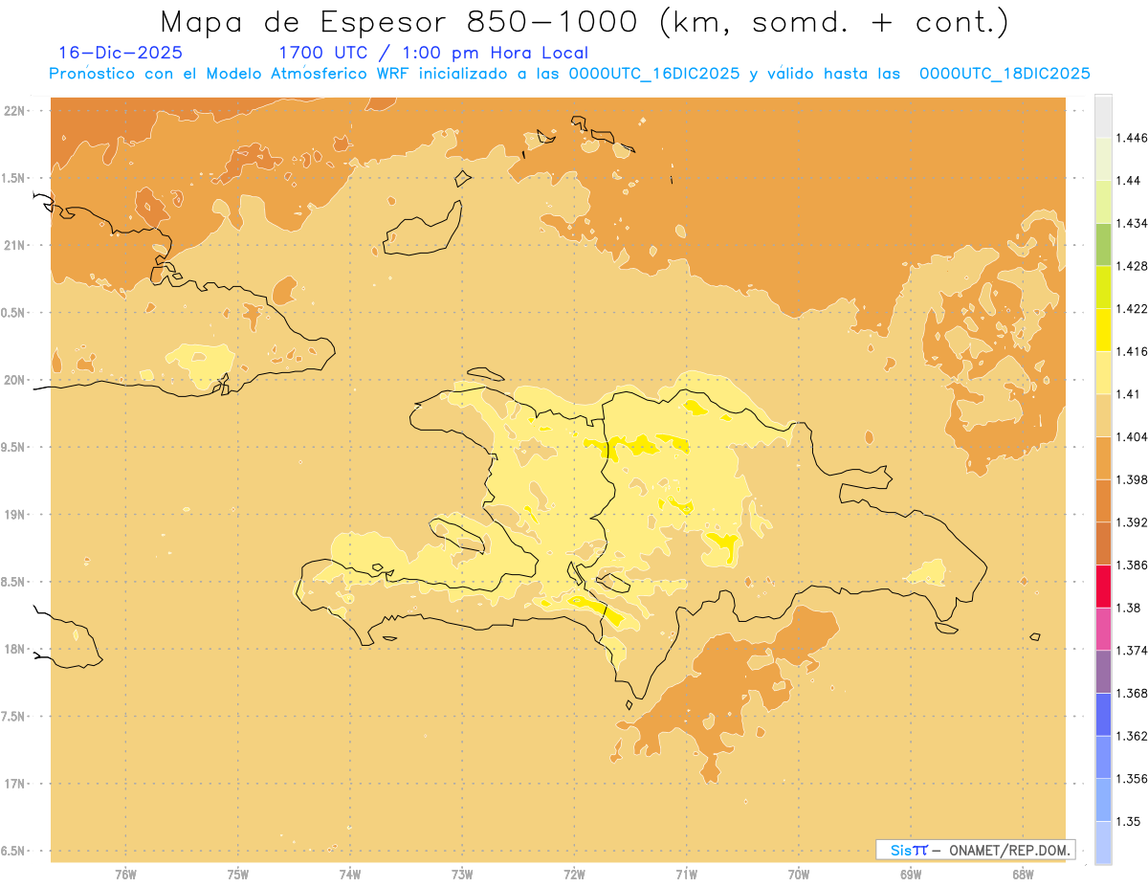
Task: Select the bright yellow band between 1.416 and 1.422
Action: pos(1103,329)
